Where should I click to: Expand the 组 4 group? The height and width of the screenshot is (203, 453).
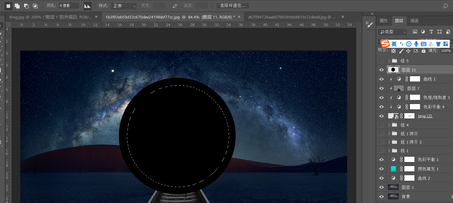coord(389,125)
